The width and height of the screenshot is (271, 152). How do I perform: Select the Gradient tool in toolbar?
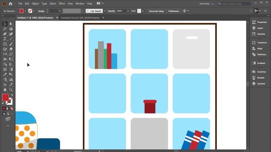pyautogui.click(x=11, y=69)
